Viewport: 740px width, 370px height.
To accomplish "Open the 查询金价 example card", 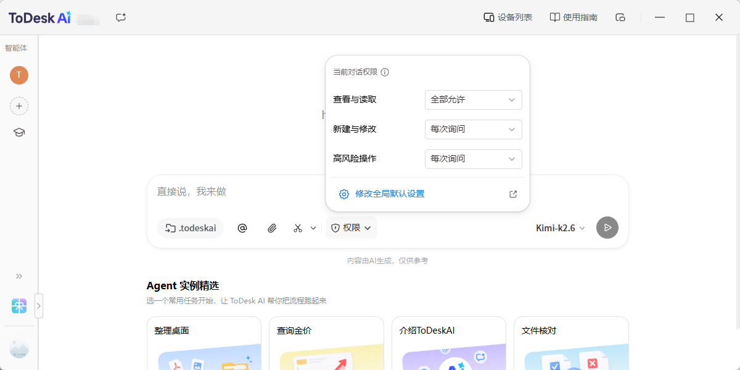I will pos(326,343).
